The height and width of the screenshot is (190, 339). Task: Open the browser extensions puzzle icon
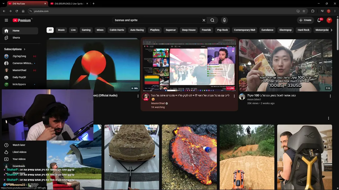(x=313, y=11)
